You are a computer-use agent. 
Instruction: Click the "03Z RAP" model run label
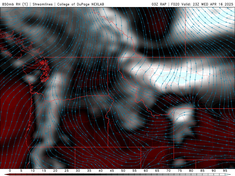[159, 4]
